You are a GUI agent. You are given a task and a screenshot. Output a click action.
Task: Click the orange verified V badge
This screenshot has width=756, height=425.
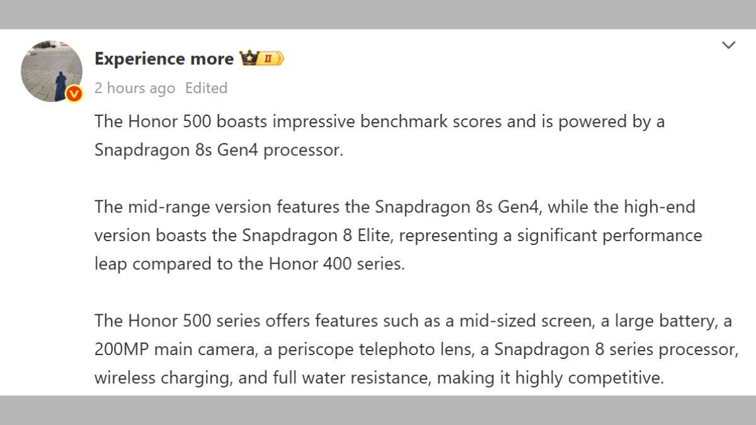74,94
